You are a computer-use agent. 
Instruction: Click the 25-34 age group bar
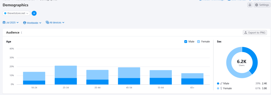66,75
